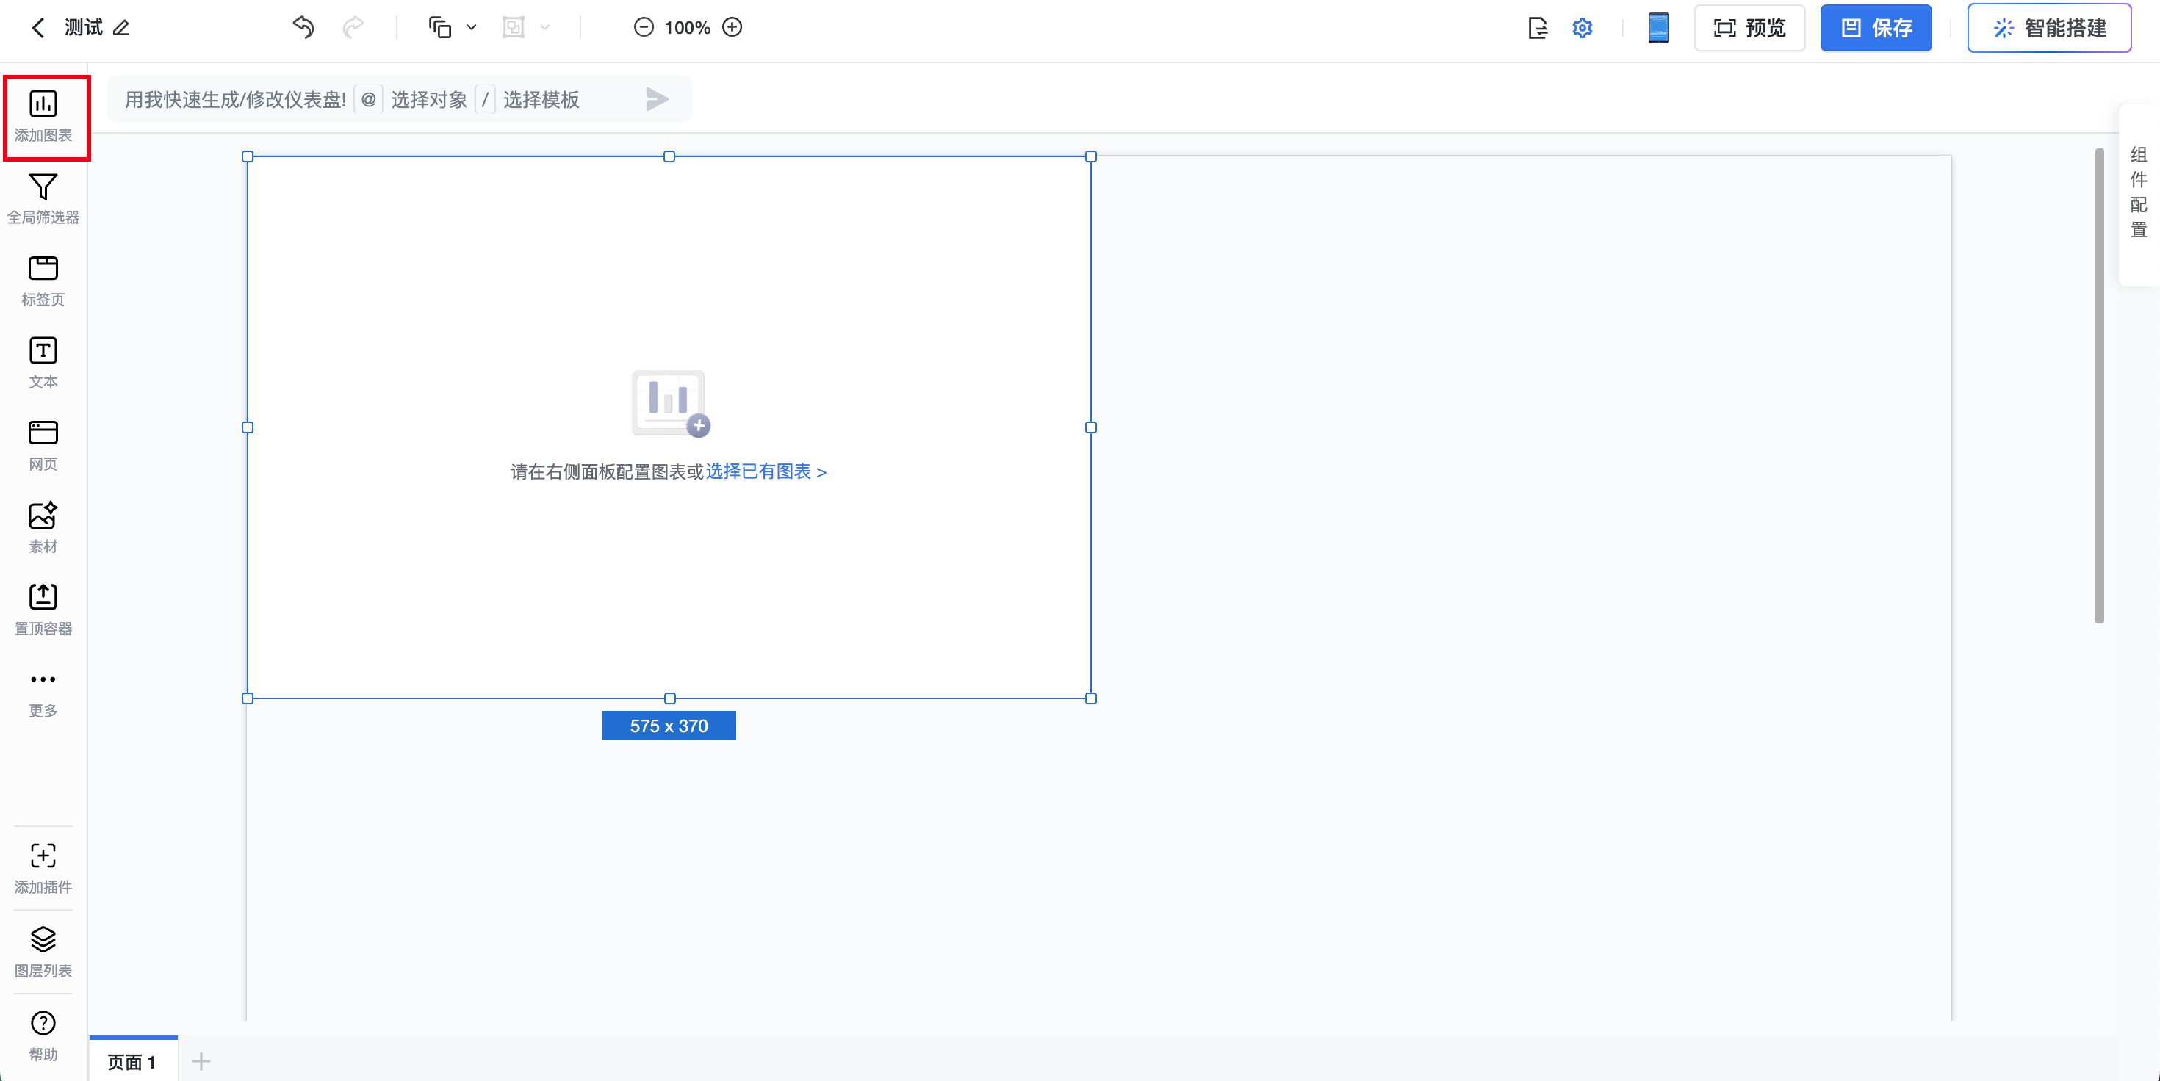Switch to the 页面 1 tab
Viewport: 2160px width, 1081px height.
132,1061
